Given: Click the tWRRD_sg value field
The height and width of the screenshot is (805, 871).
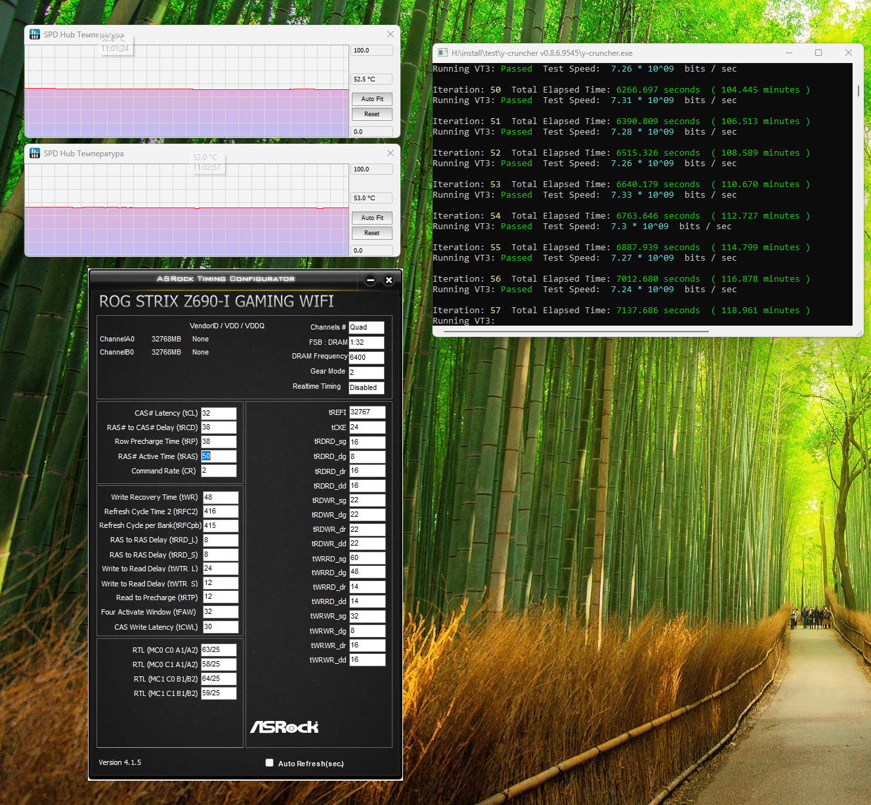Looking at the screenshot, I should click(367, 558).
